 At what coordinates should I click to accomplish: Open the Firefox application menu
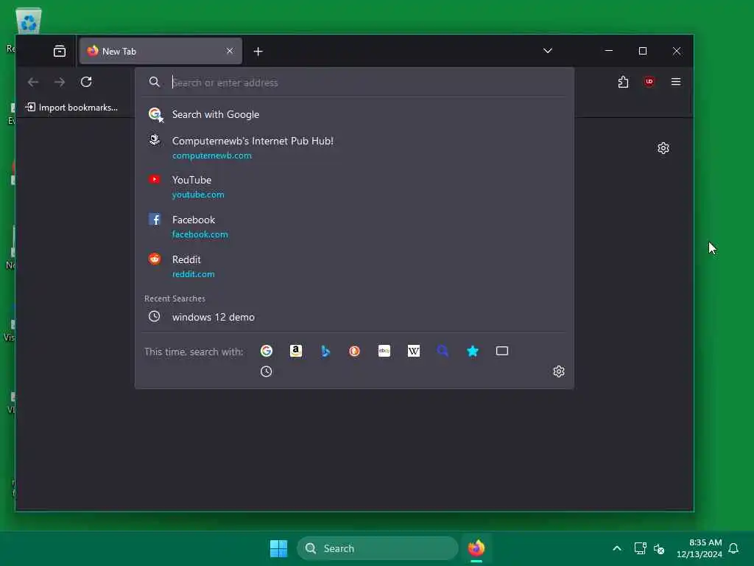(676, 82)
